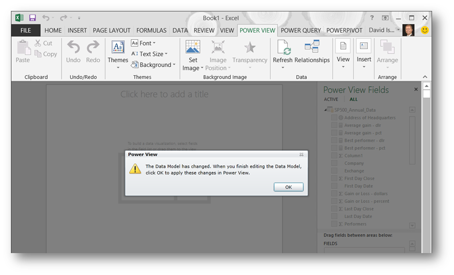
Task: Open the FORMULAS tab
Action: 152,30
